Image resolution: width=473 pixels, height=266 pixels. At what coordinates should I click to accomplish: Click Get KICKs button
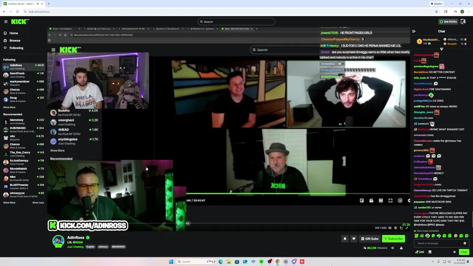click(x=448, y=22)
